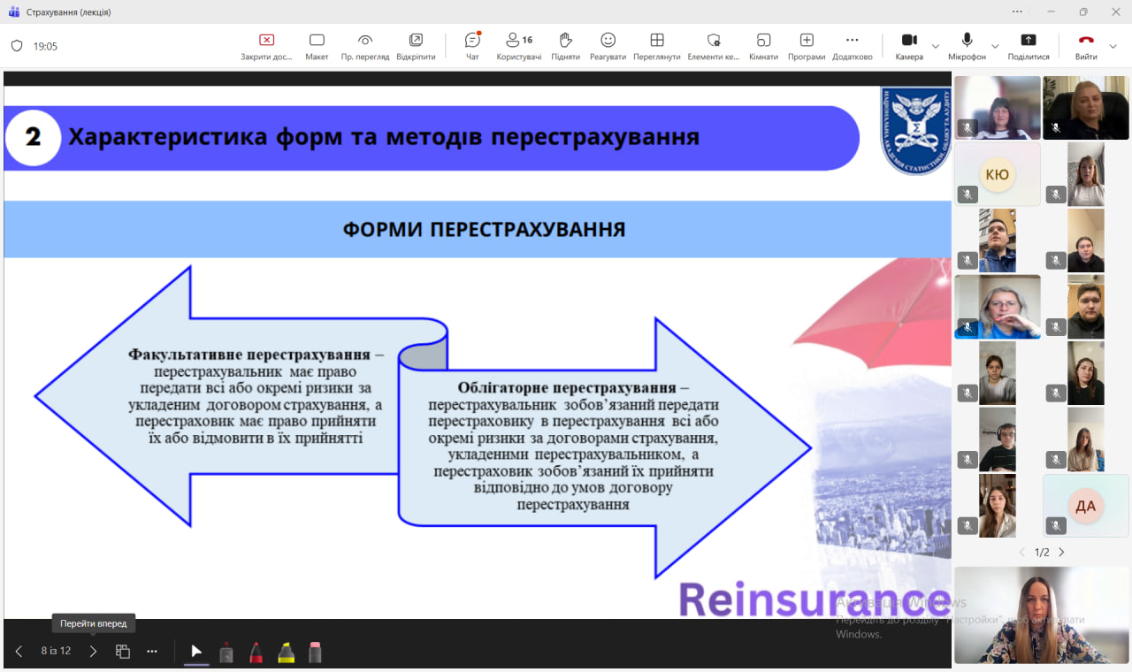Screen dimensions: 1132x672
Task: Toggle the Камера camera on or off
Action: 908,46
